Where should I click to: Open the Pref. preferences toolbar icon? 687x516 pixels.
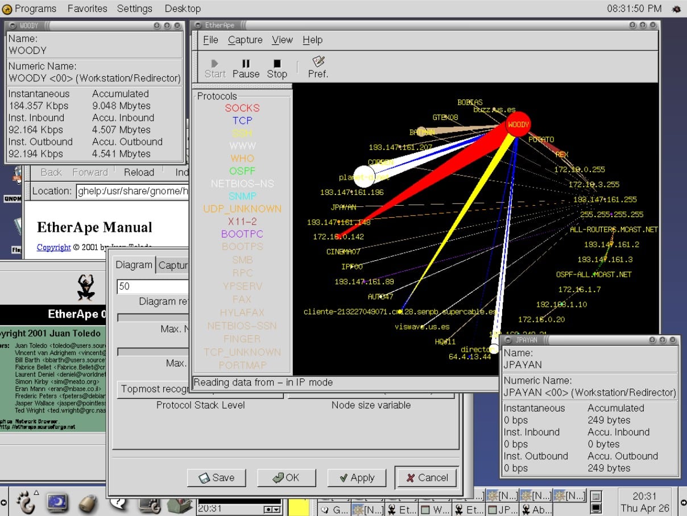coord(318,67)
